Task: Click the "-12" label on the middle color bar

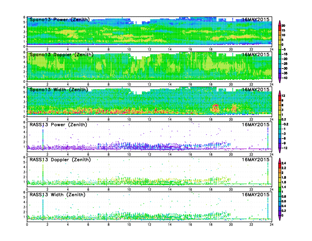Action: point(284,148)
